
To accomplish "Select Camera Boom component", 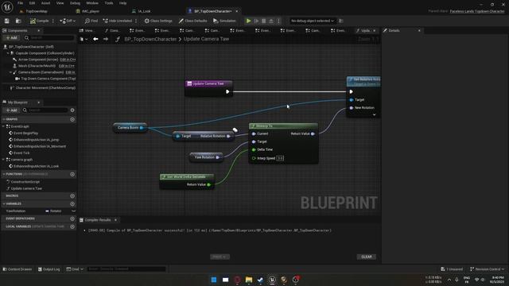I will point(41,72).
